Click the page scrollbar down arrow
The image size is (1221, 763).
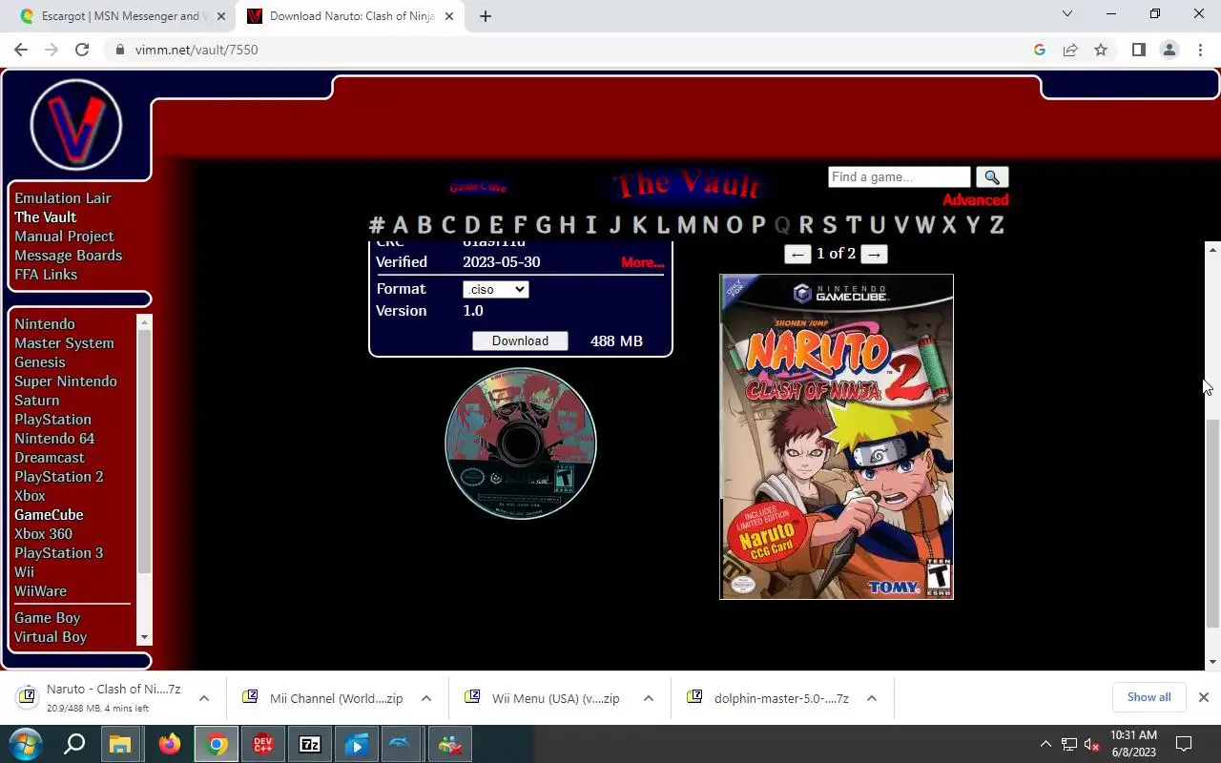coord(1212,662)
